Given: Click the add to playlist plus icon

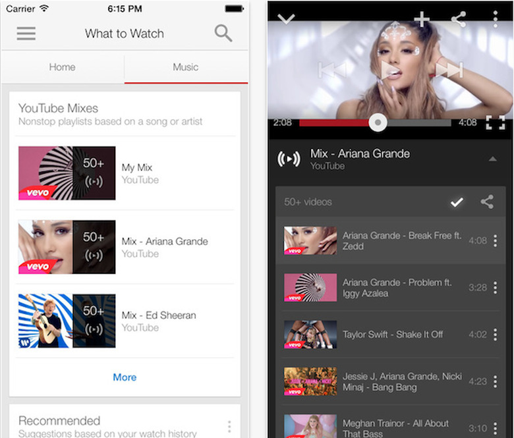Looking at the screenshot, I should pyautogui.click(x=422, y=19).
